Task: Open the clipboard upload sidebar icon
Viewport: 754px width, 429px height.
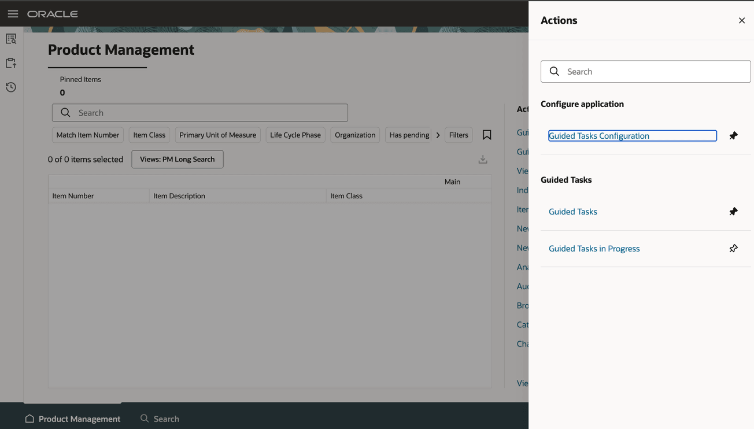Action: [11, 63]
